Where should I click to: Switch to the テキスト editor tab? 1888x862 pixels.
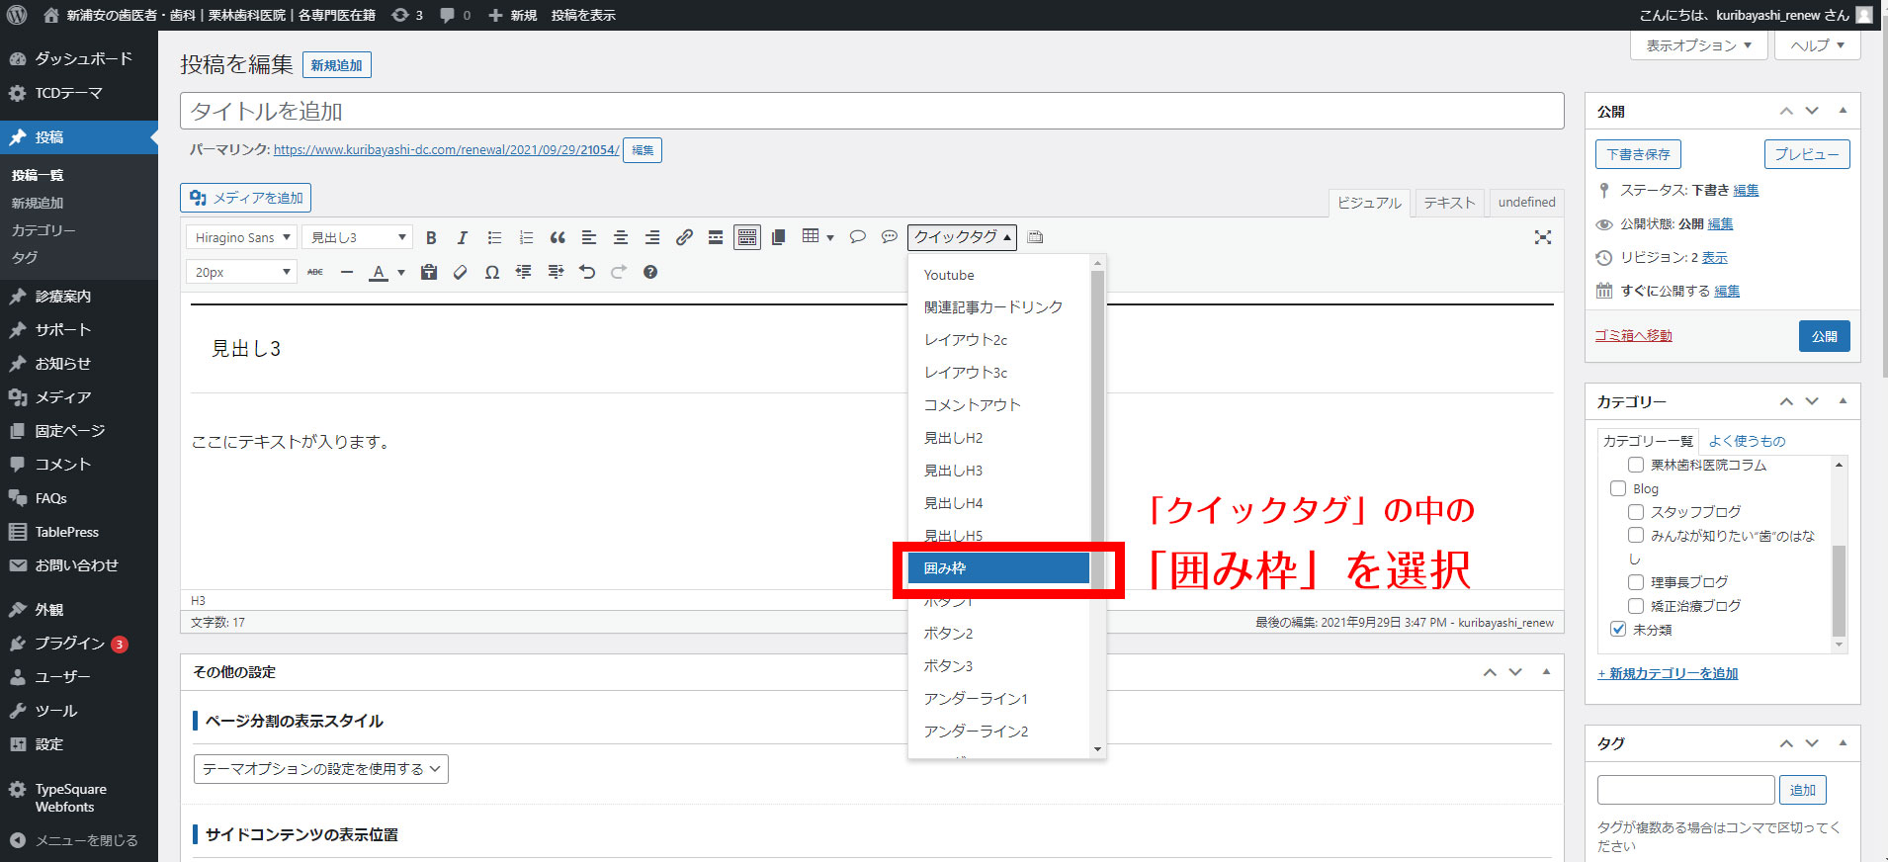click(x=1449, y=203)
